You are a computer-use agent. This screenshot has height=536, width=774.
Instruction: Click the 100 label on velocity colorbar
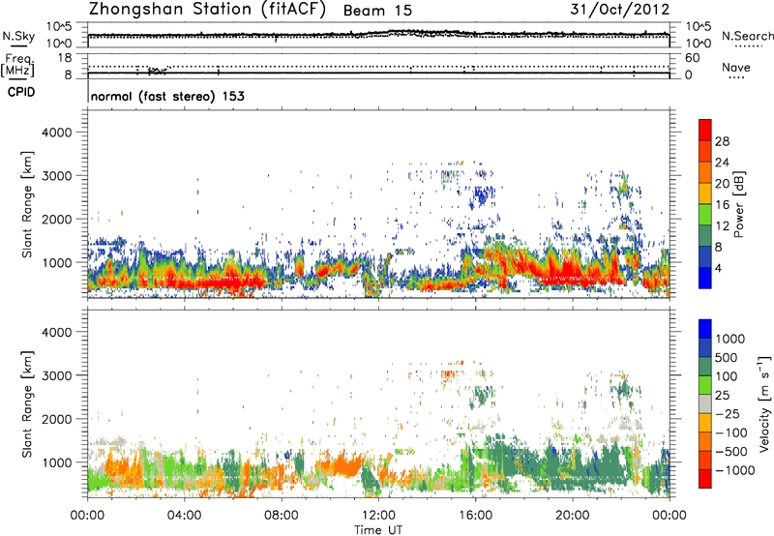point(727,376)
